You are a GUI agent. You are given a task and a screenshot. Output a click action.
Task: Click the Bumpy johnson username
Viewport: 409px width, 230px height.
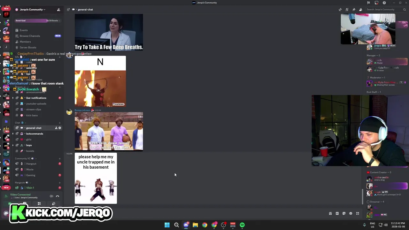[x=82, y=110]
